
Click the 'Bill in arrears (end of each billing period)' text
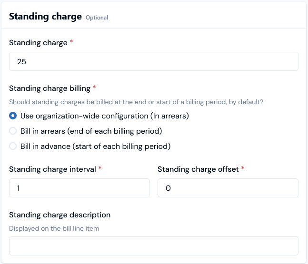[x=91, y=131]
